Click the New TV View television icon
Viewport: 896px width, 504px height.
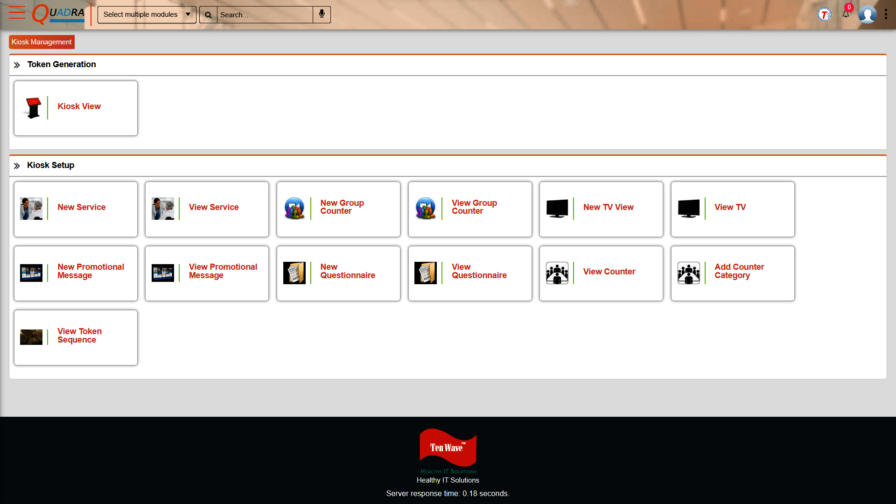pos(558,209)
